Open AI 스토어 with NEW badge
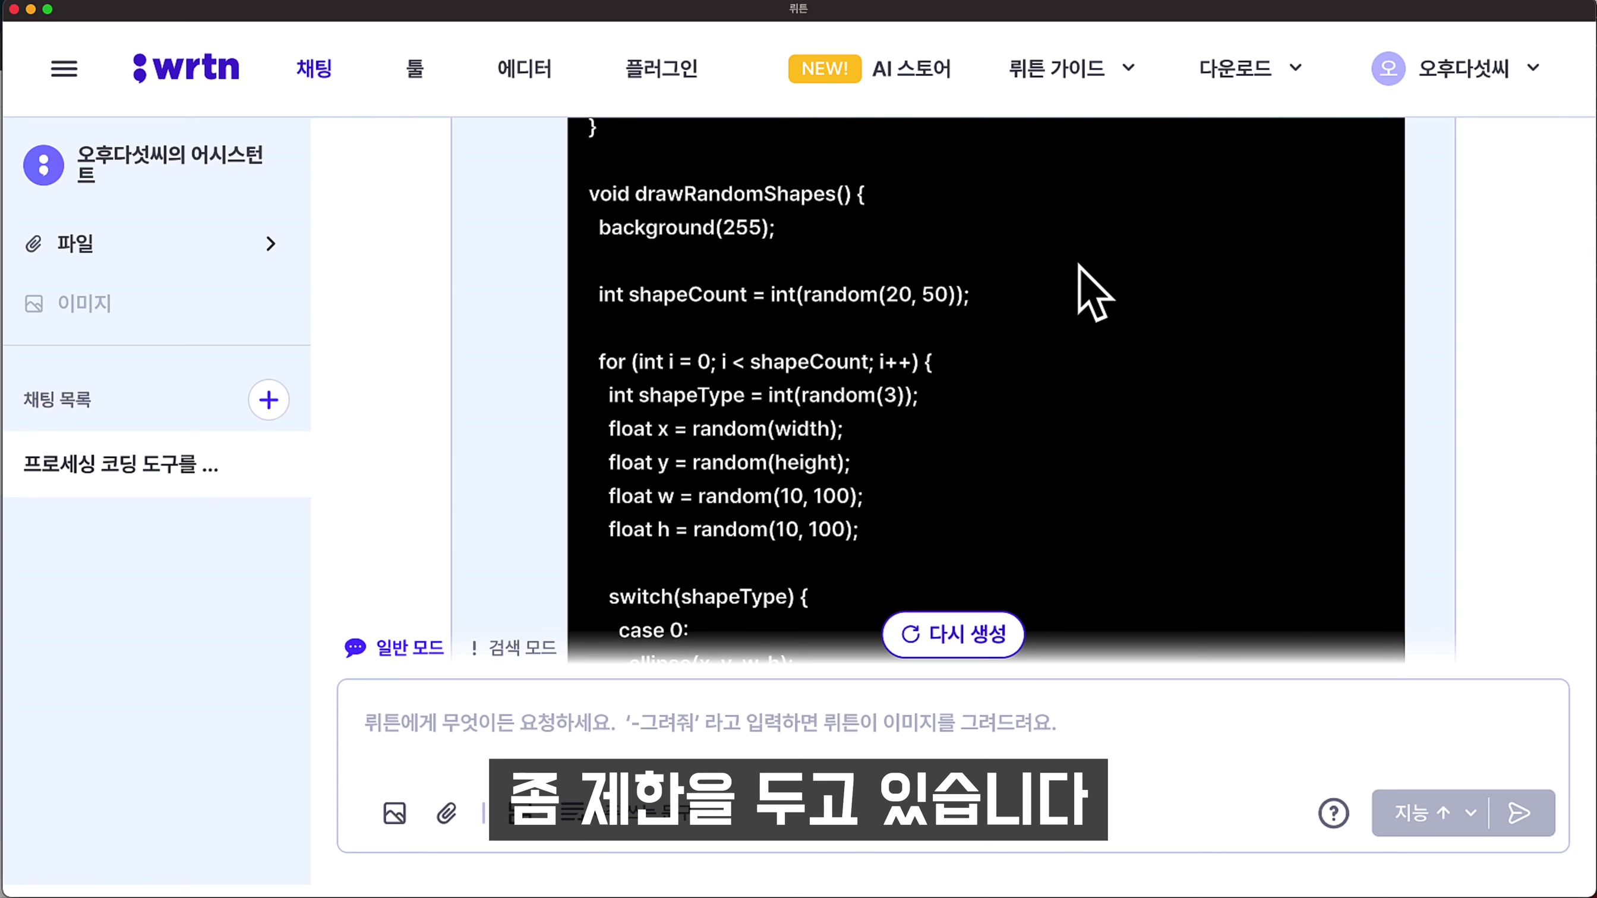The width and height of the screenshot is (1597, 898). (869, 68)
